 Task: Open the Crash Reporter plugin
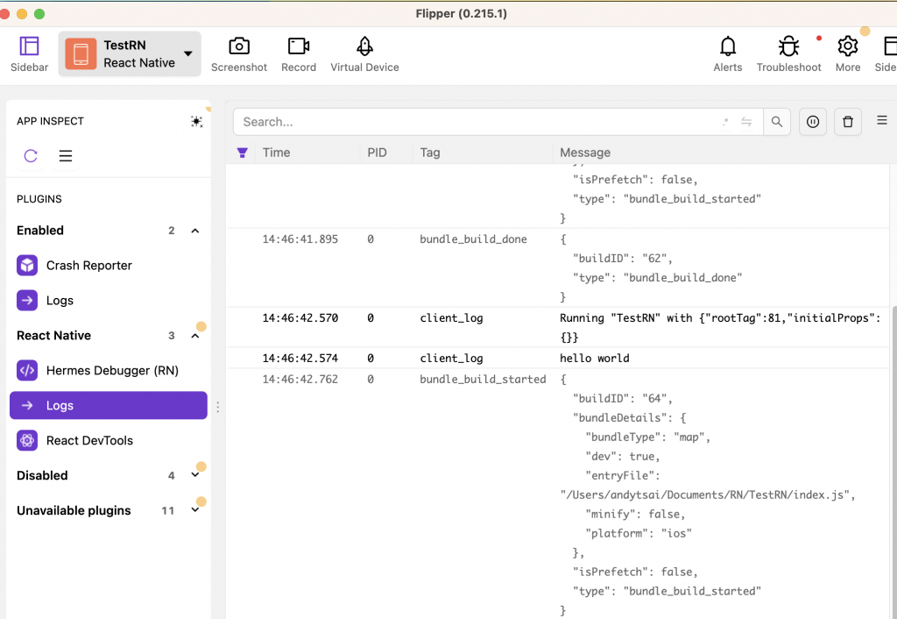(109, 266)
